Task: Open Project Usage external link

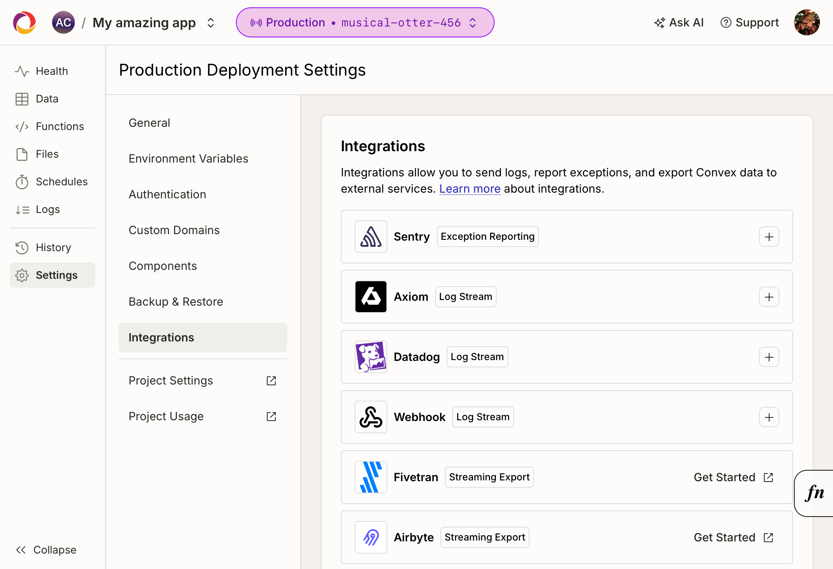Action: 203,416
